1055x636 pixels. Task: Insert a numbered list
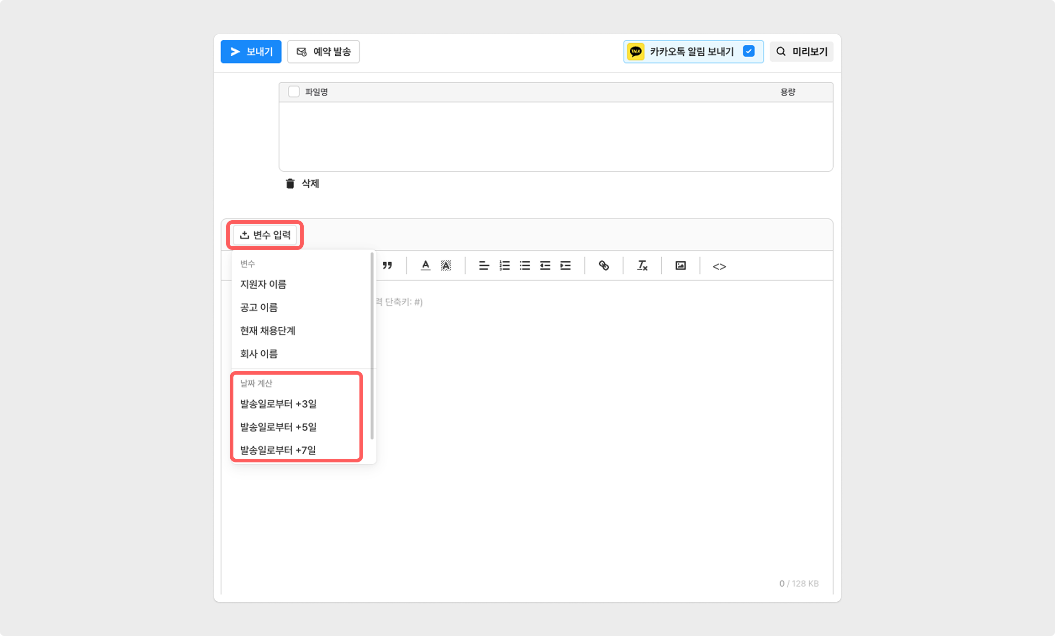[x=504, y=265]
